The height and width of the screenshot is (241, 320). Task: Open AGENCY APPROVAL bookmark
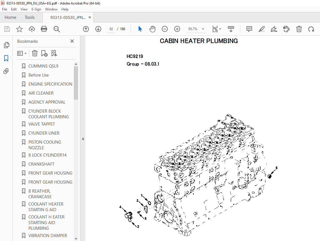[47, 102]
